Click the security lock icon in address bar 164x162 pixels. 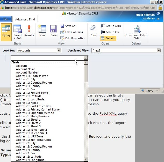point(160,8)
